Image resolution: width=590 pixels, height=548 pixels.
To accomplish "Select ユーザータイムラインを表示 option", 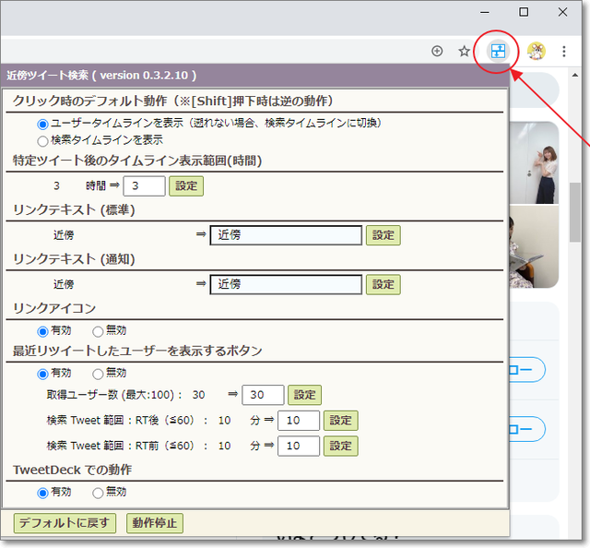I will 42,124.
